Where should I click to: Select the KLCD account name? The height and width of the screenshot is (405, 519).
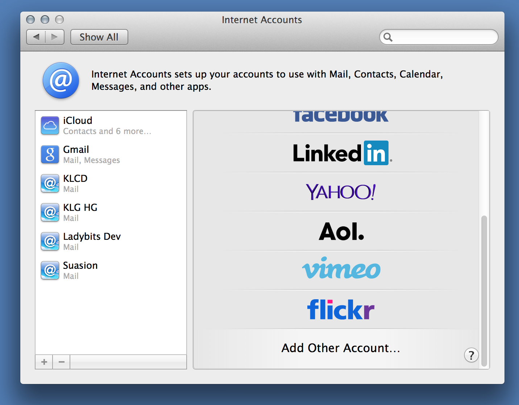tap(75, 178)
